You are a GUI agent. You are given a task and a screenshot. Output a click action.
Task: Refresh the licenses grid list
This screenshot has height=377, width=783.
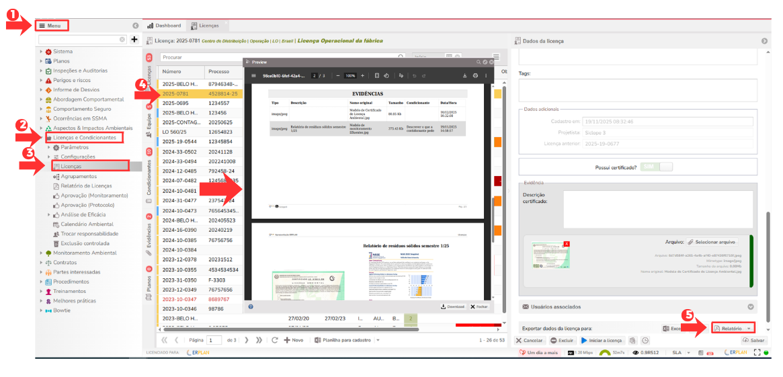[x=275, y=340]
